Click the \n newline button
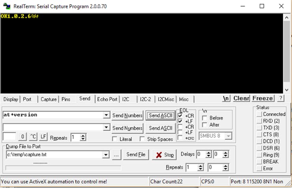Screen dimensions: 292x188 click(x=226, y=98)
